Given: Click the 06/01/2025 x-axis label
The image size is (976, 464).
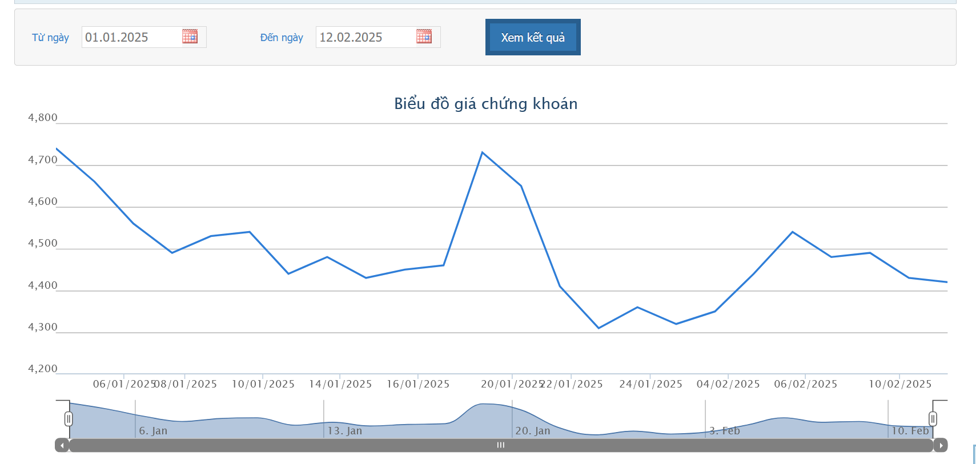Looking at the screenshot, I should click(x=124, y=384).
